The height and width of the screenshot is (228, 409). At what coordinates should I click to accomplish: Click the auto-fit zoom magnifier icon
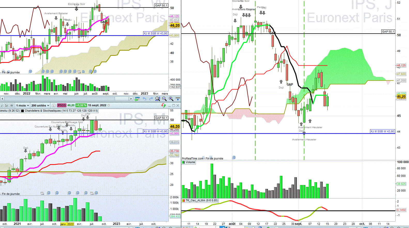pos(158,99)
